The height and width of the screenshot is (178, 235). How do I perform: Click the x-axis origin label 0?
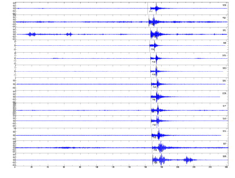[x=15, y=167]
